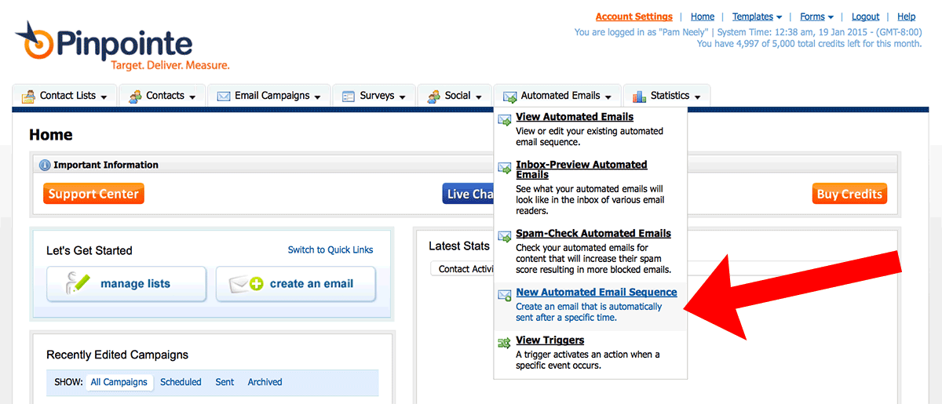
Task: Click the Contacts tab people icon
Action: tap(135, 96)
